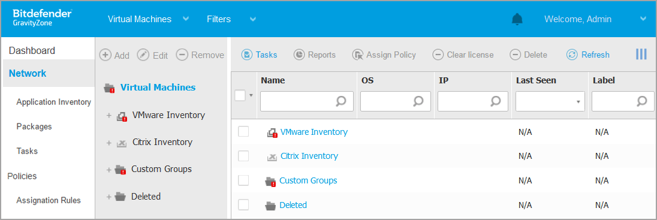Viewport: 657px width, 220px height.
Task: Check the Deleted row checkbox
Action: pyautogui.click(x=243, y=204)
